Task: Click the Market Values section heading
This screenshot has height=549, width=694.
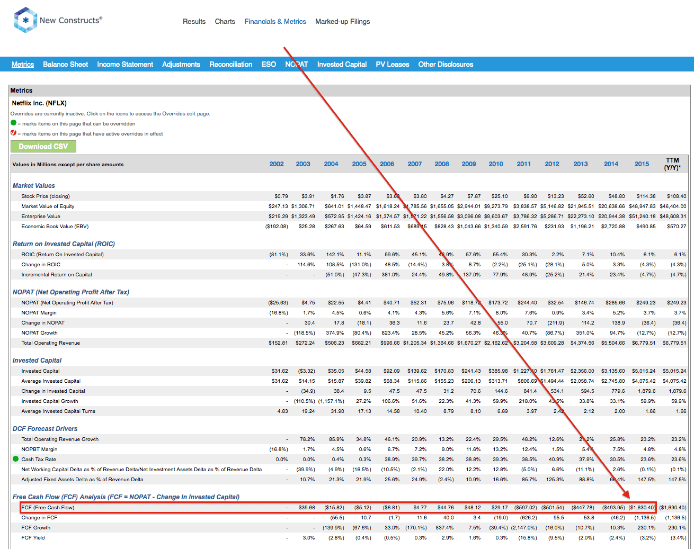Action: pos(34,186)
